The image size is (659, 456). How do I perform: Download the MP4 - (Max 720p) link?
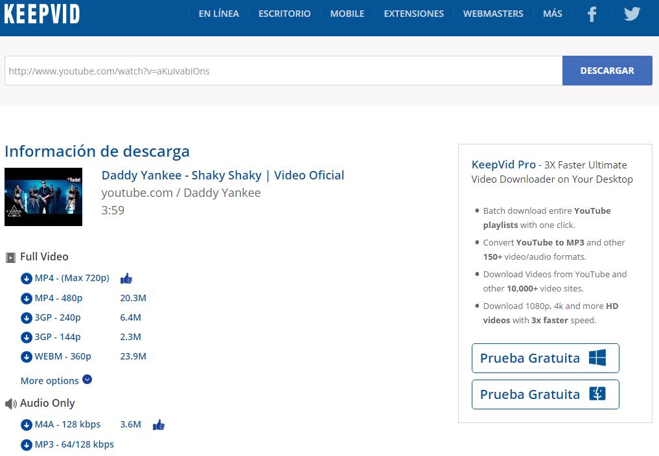click(72, 279)
